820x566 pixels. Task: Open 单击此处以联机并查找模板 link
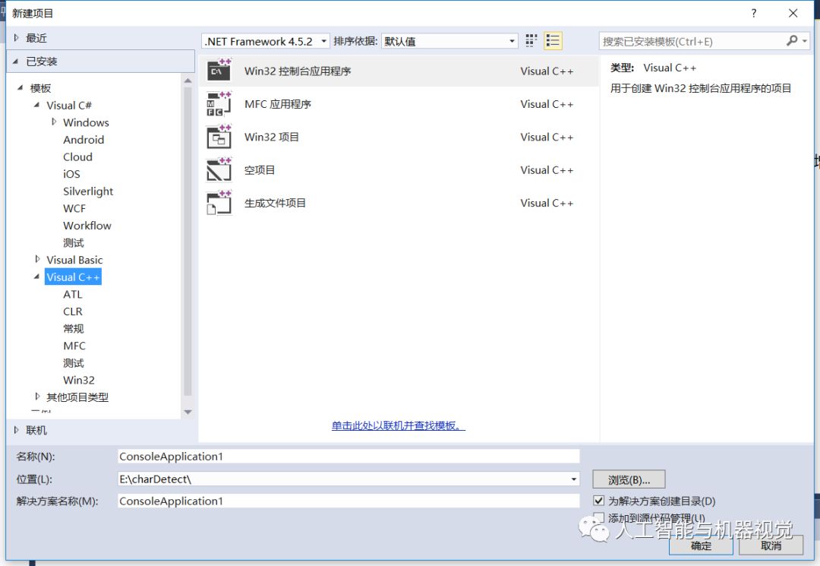coord(398,425)
